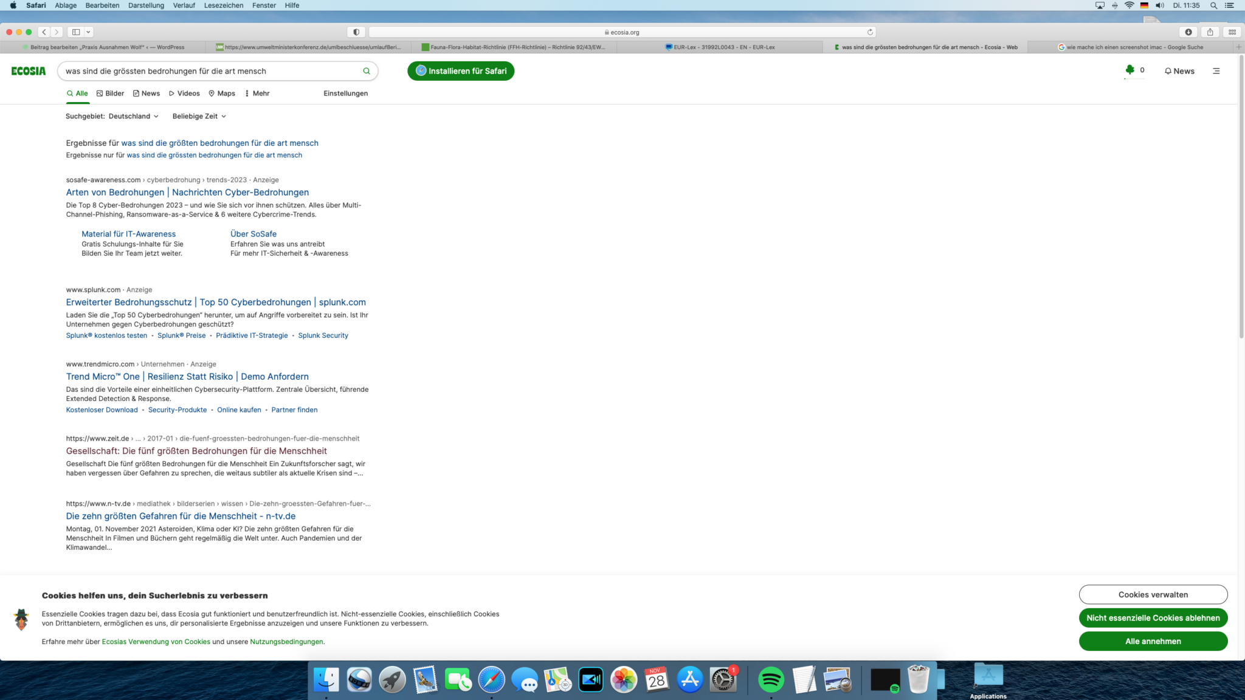Select the Maps search tab

(x=222, y=94)
